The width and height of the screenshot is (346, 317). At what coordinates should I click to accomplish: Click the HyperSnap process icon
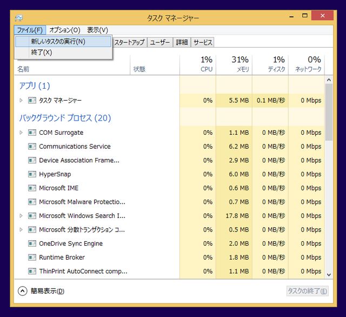pyautogui.click(x=32, y=174)
